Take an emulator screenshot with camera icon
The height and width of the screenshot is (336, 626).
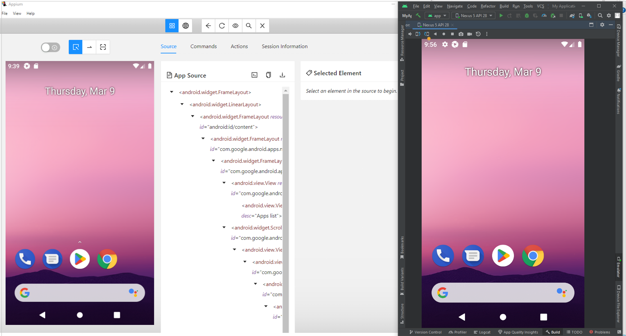coord(461,34)
